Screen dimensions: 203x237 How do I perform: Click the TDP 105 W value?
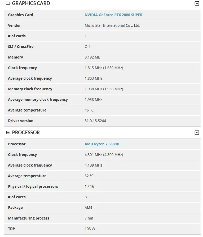90,229
